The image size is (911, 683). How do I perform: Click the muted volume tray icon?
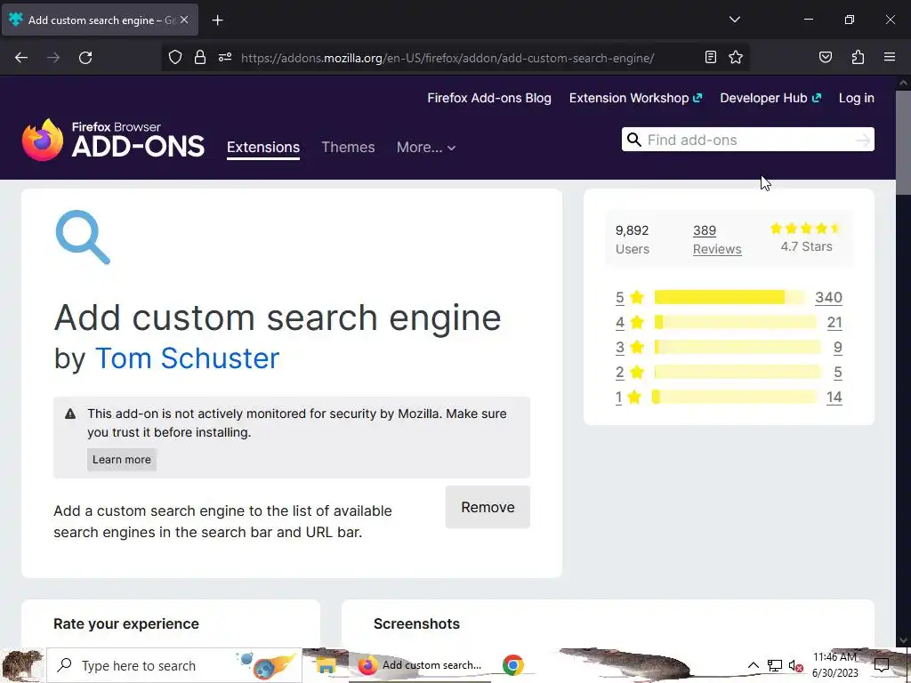tap(795, 666)
